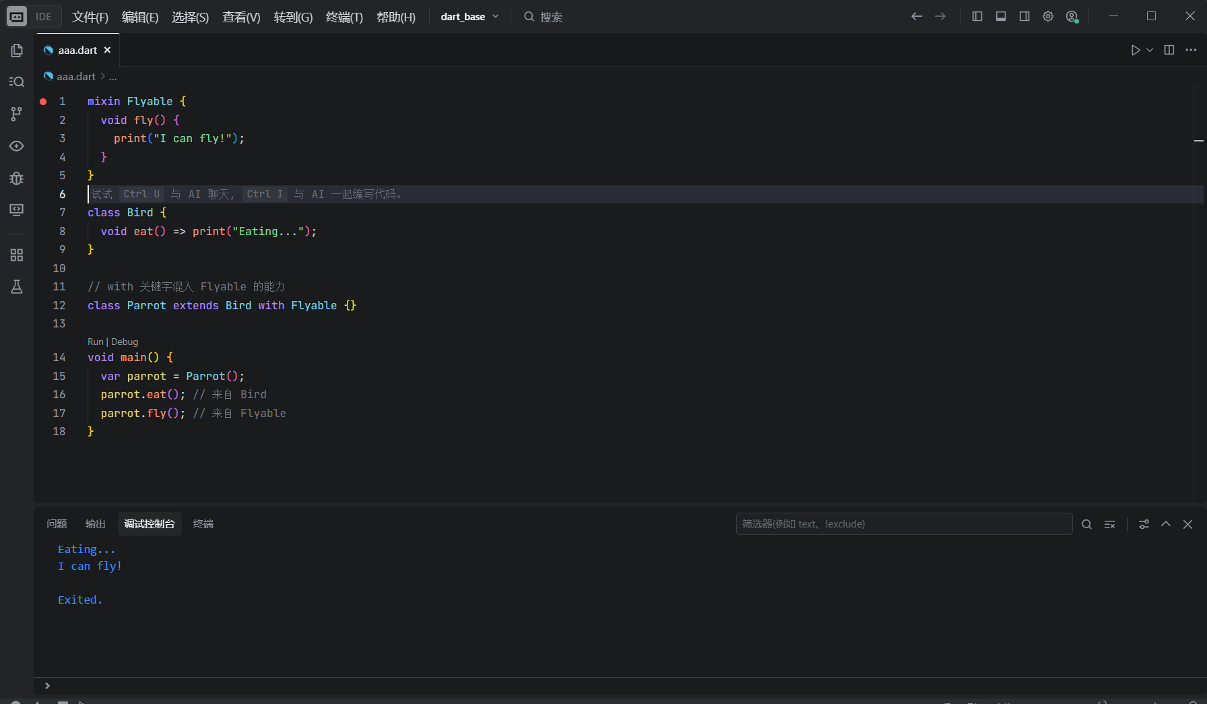Screen dimensions: 1207x704
Task: Click the debug console REPL input prompt
Action: [x=620, y=686]
